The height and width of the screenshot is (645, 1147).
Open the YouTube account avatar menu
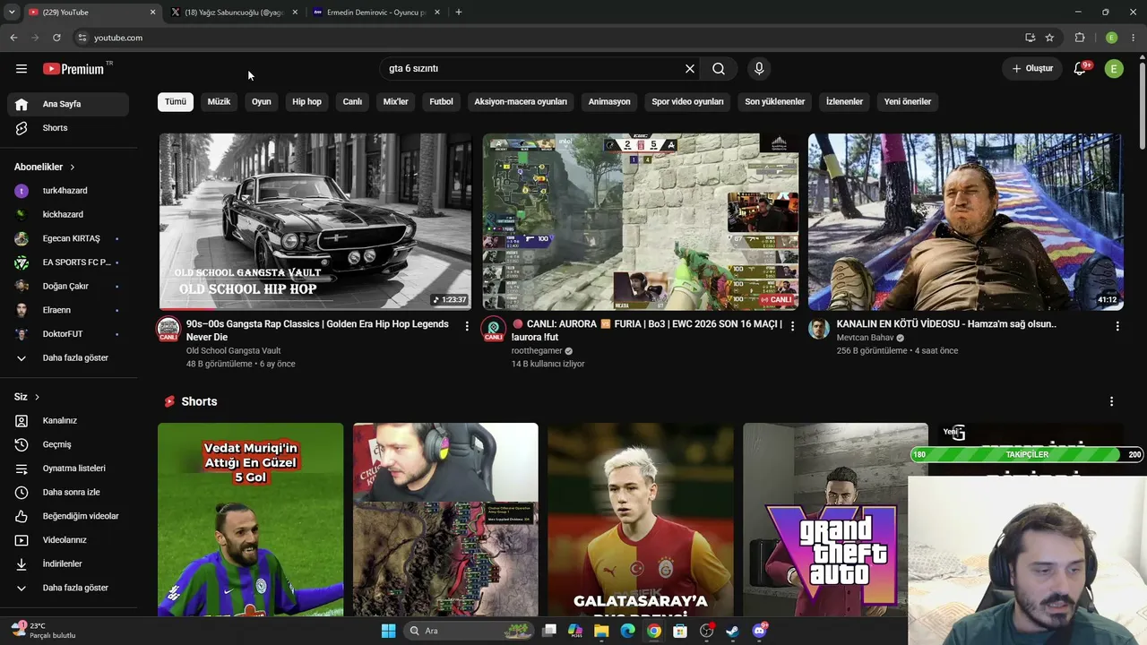click(1114, 69)
